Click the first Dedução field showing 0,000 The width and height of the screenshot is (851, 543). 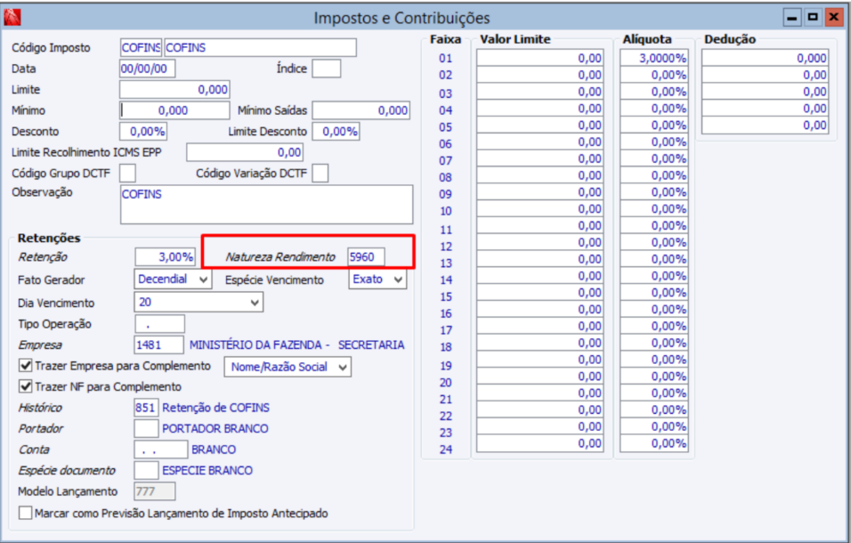[x=766, y=58]
